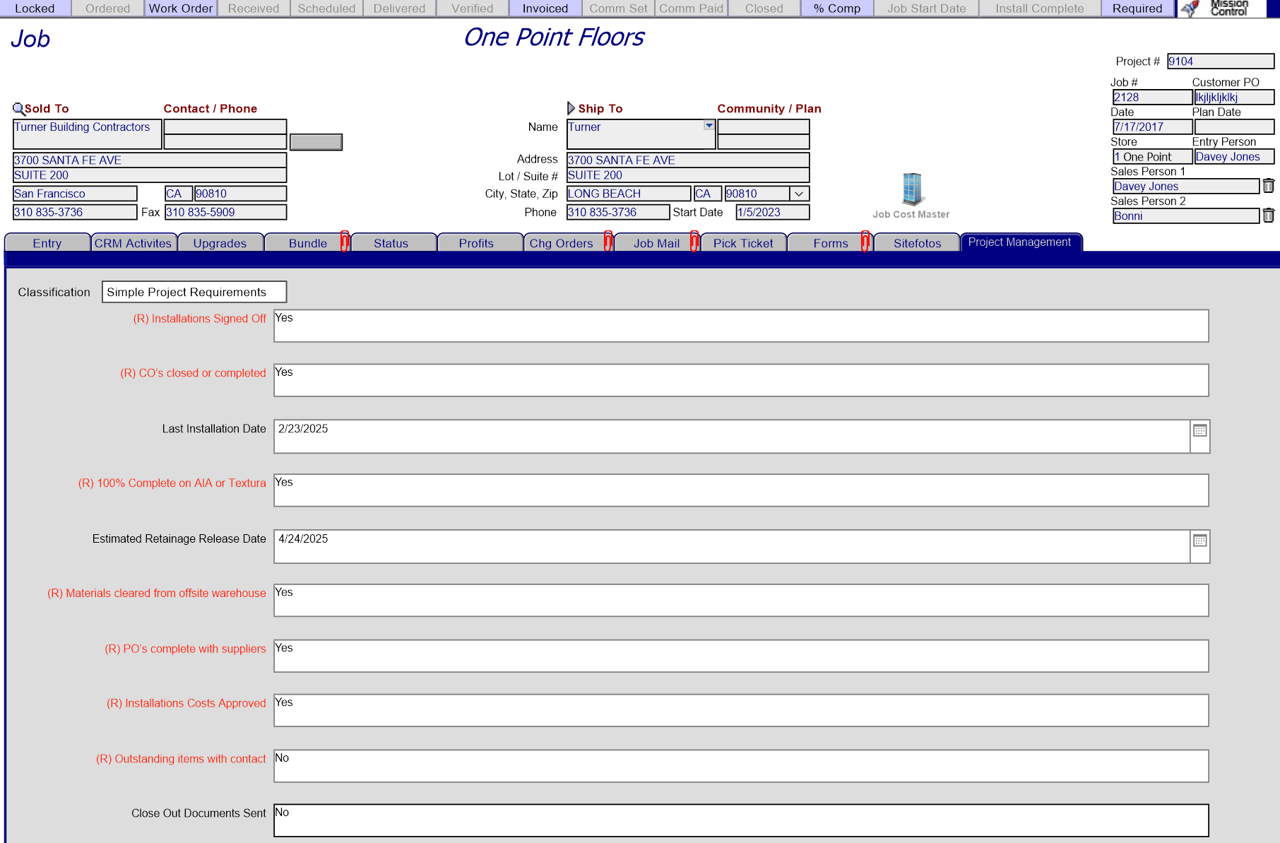Screen dimensions: 1280x843
Task: Open the Ship To Name dropdown
Action: pyautogui.click(x=708, y=126)
